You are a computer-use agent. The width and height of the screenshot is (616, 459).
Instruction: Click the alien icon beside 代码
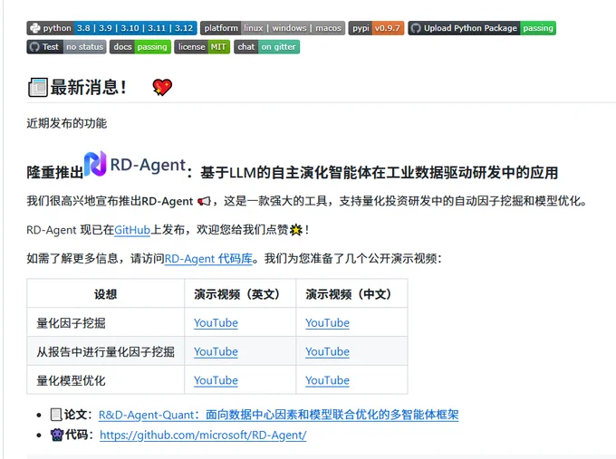pos(57,435)
